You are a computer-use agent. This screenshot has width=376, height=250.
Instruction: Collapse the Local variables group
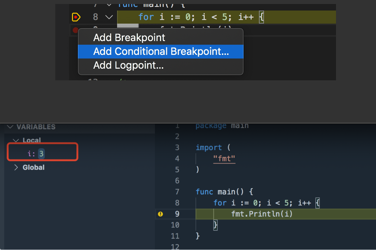[16, 140]
